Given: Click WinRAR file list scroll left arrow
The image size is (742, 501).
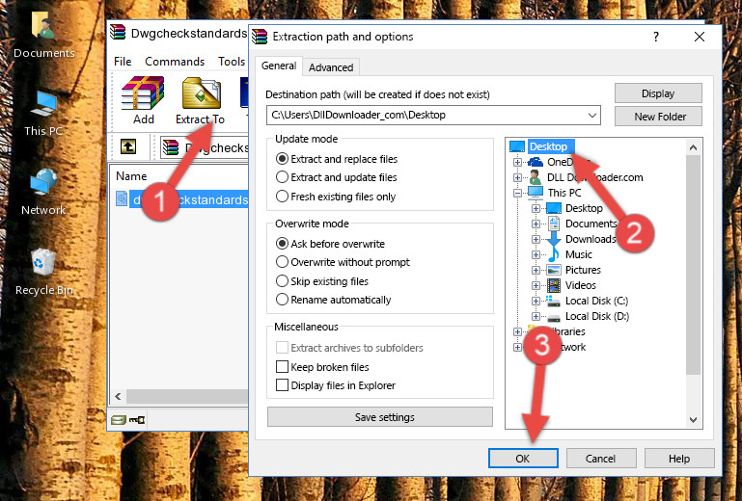Looking at the screenshot, I should 119,396.
